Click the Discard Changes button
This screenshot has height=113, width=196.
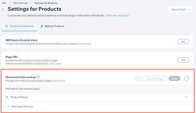[154, 79]
